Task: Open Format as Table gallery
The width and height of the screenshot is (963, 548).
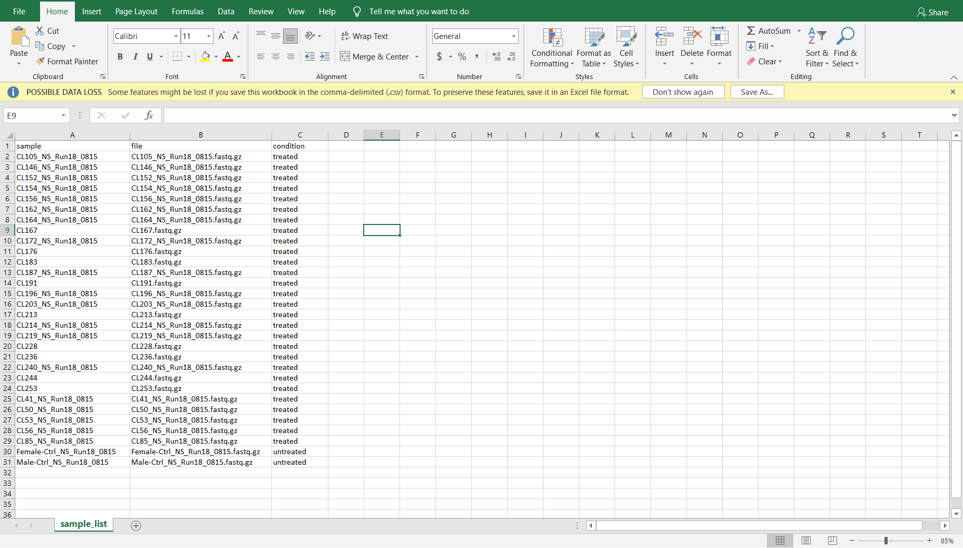Action: [594, 47]
